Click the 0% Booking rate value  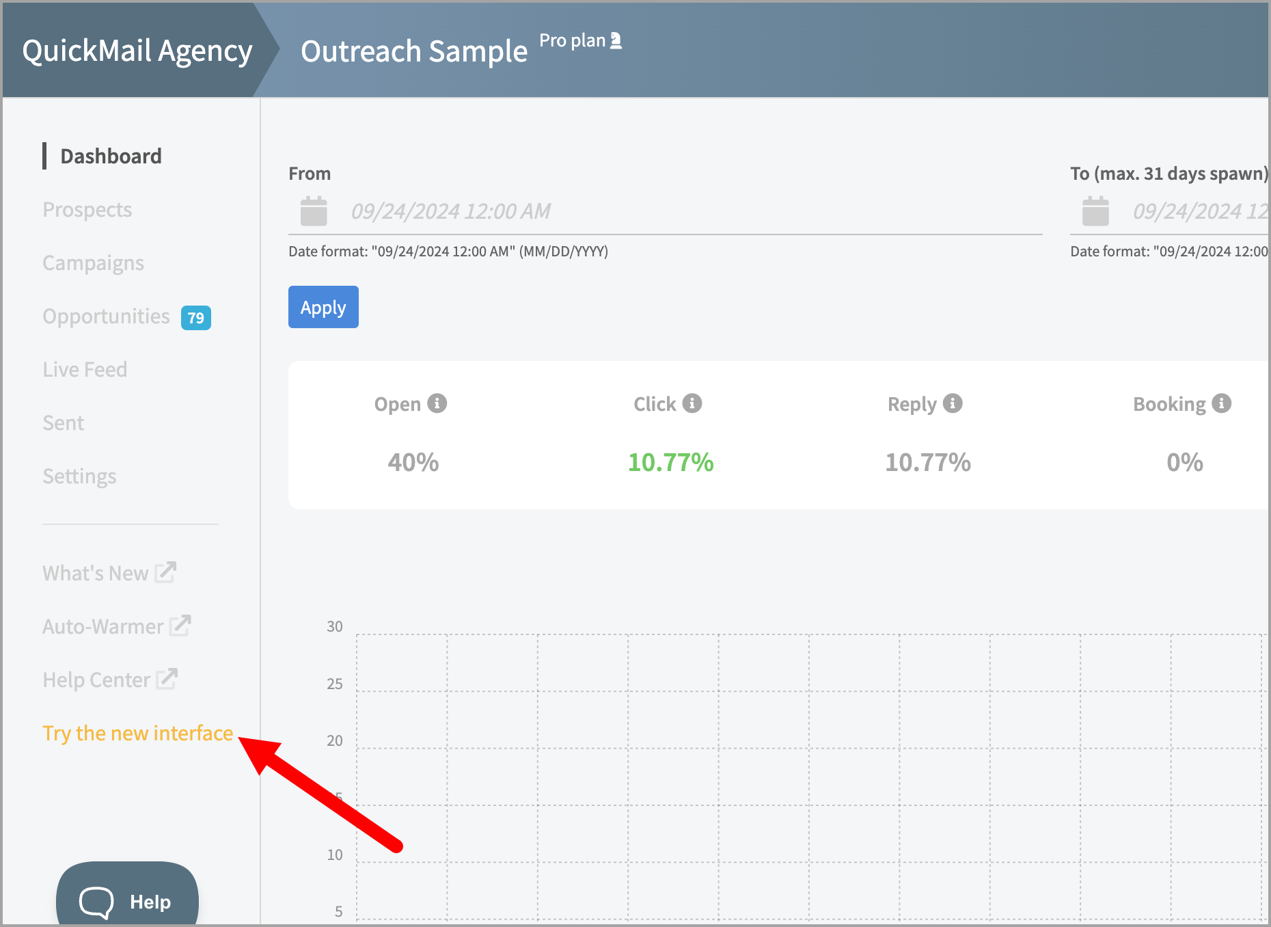click(1185, 463)
